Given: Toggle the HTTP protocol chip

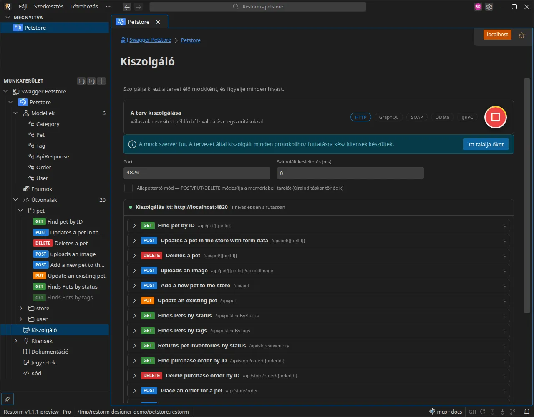Looking at the screenshot, I should coord(361,117).
